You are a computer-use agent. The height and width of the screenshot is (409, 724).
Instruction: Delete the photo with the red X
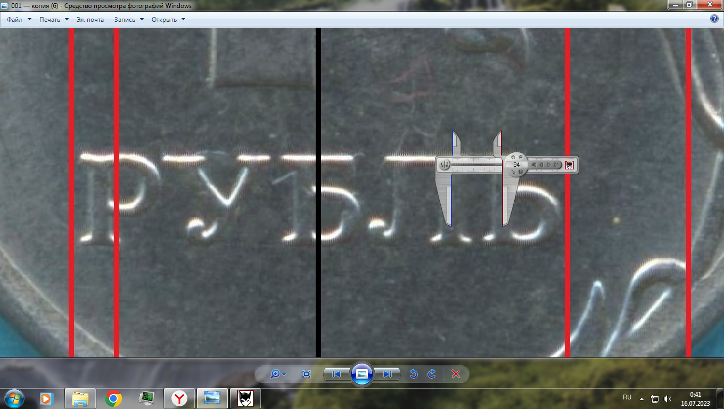(x=456, y=374)
